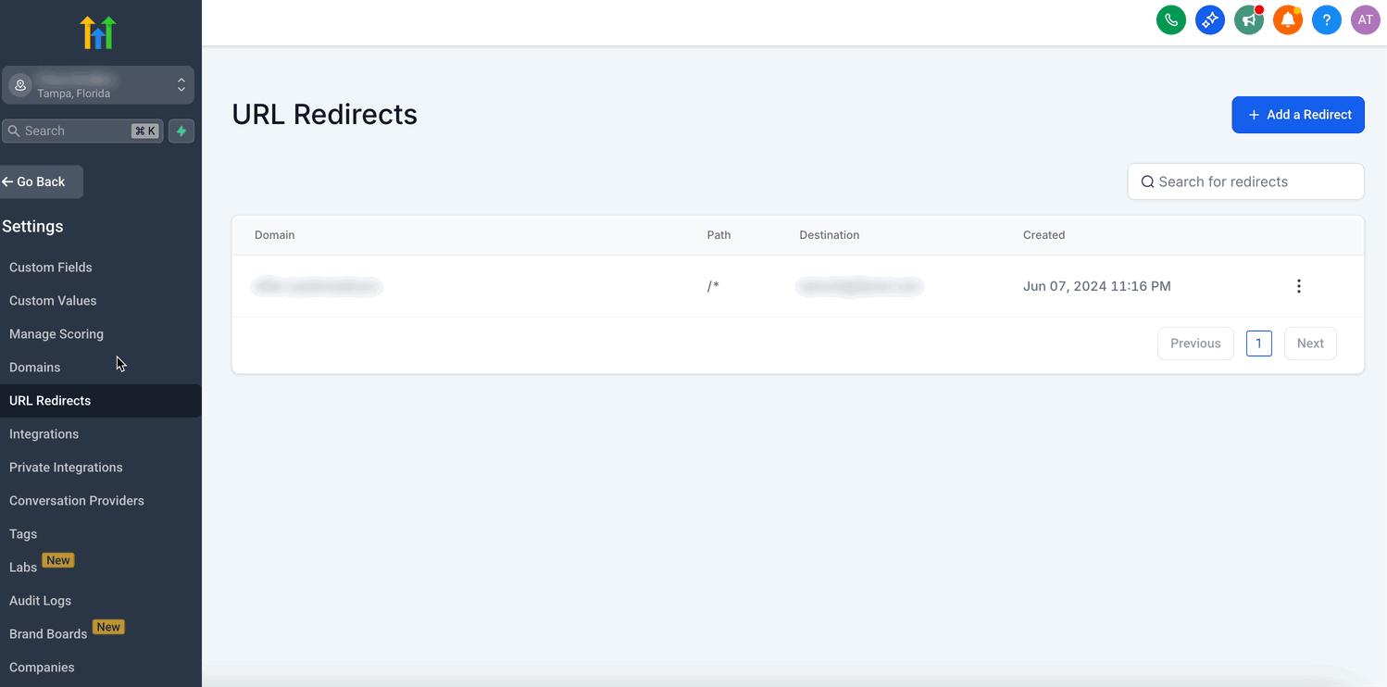This screenshot has height=687, width=1387.
Task: Click the blue help question mark icon
Action: [x=1327, y=19]
